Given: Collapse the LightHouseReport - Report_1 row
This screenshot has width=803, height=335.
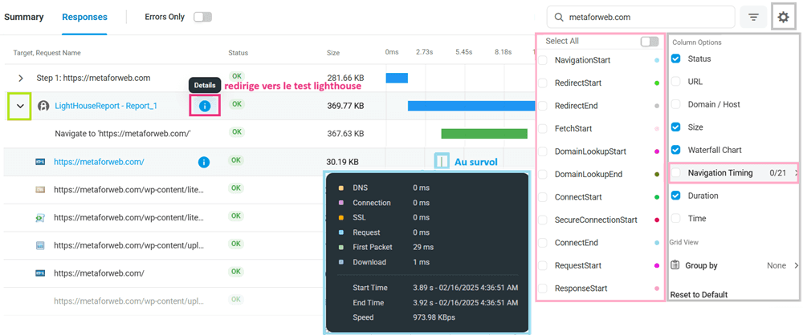Looking at the screenshot, I should click(x=21, y=106).
